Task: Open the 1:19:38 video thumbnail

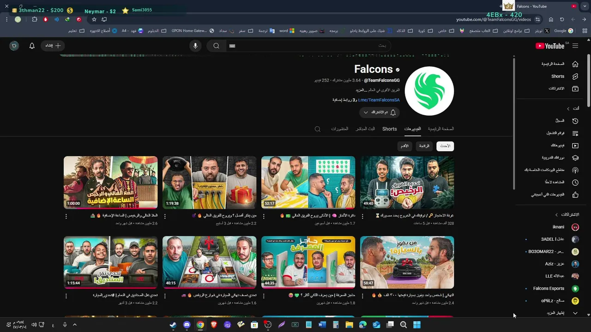Action: pos(209,183)
